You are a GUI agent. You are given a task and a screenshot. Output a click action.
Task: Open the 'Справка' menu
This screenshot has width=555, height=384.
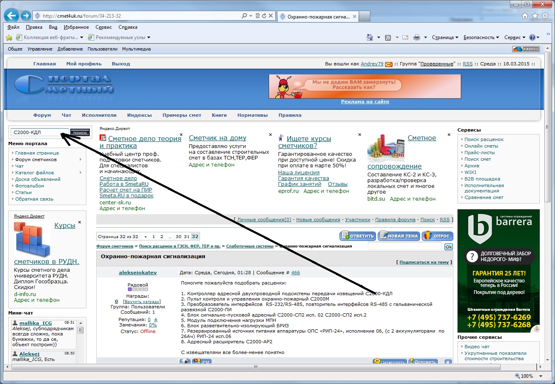tap(128, 27)
